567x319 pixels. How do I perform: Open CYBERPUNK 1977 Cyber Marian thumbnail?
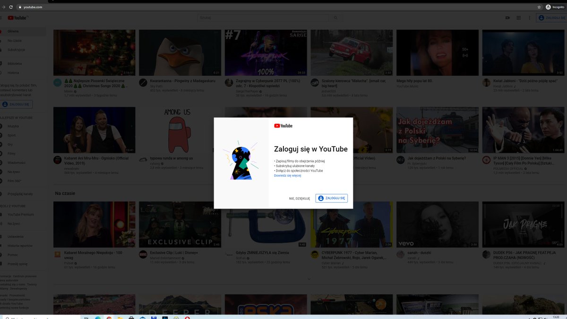tap(352, 225)
